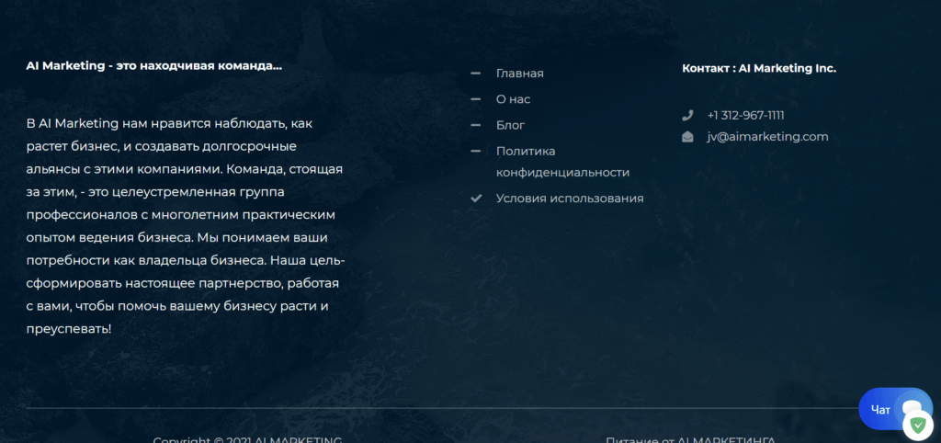Click the dash icon beside Блог
Screen dimensions: 941x443
476,125
